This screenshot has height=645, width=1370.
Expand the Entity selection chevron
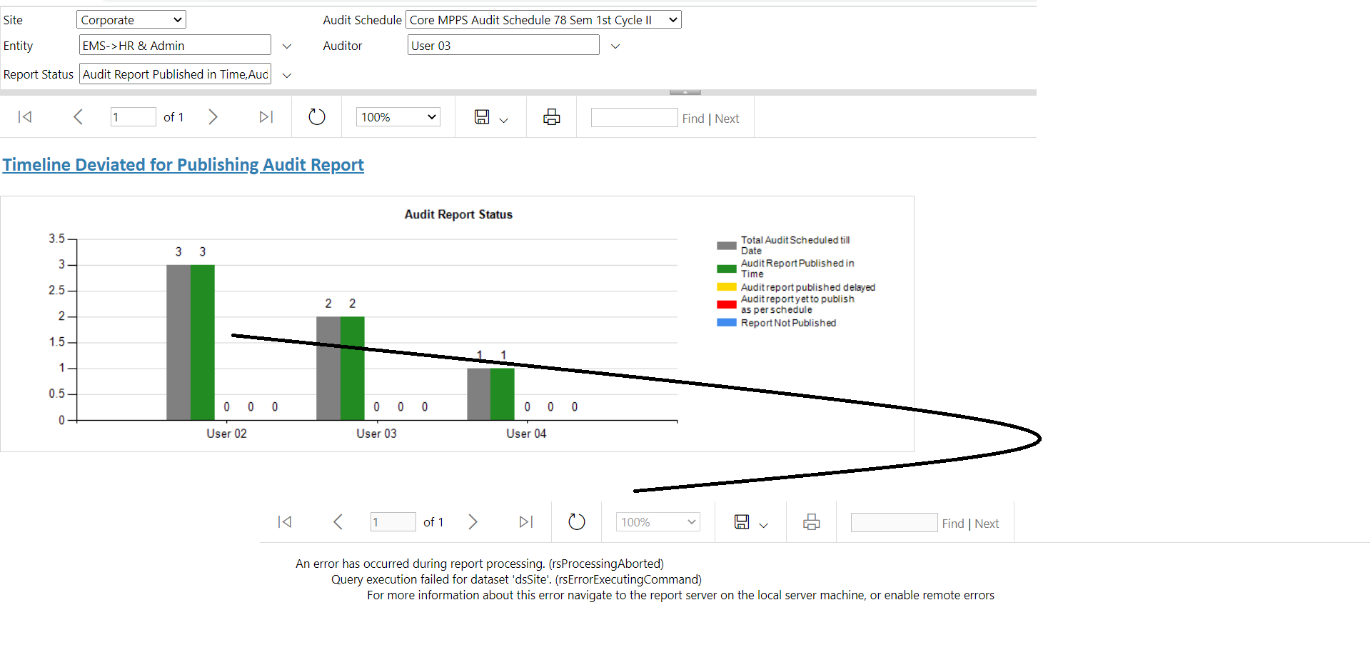287,46
